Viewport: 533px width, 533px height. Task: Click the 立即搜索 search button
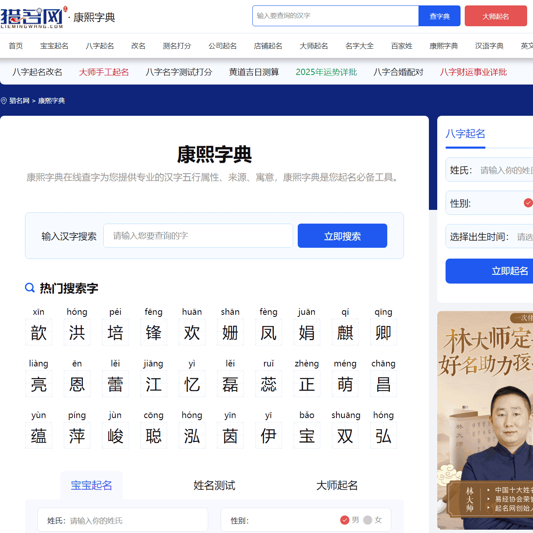coord(342,236)
